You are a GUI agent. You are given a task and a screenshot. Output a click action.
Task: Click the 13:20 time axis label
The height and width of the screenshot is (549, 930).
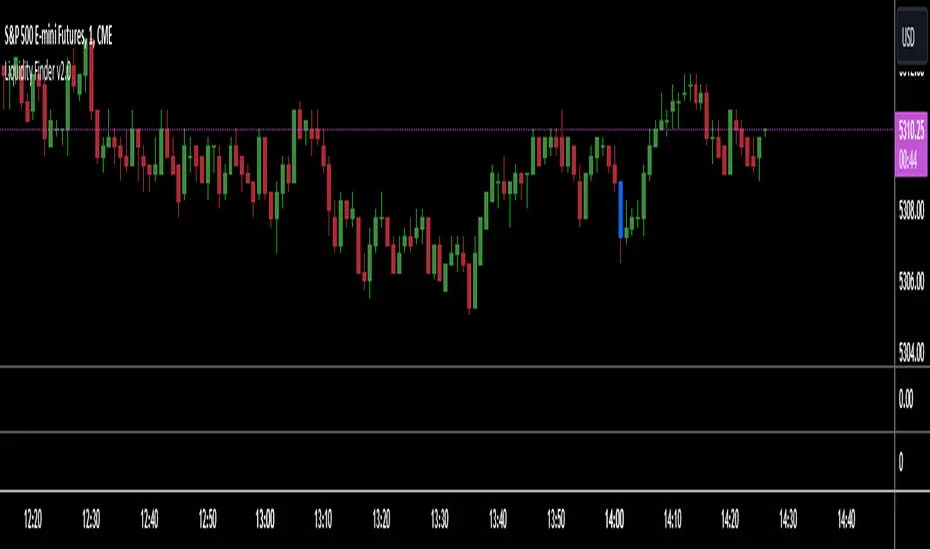[x=381, y=520]
